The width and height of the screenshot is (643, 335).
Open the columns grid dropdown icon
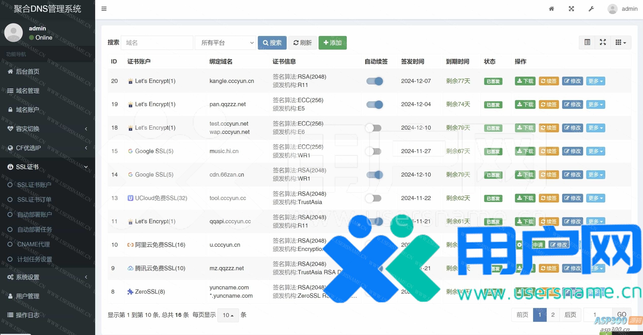(x=620, y=42)
